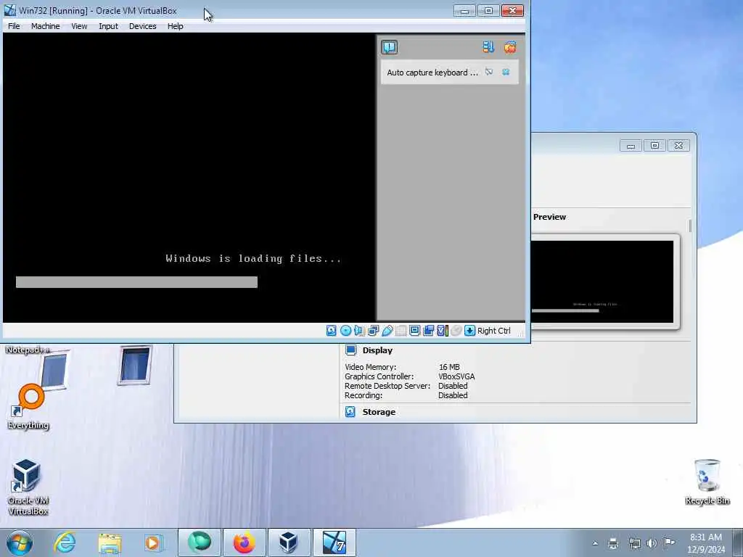This screenshot has width=743, height=557.
Task: Click the recording status bar icon
Action: click(428, 331)
